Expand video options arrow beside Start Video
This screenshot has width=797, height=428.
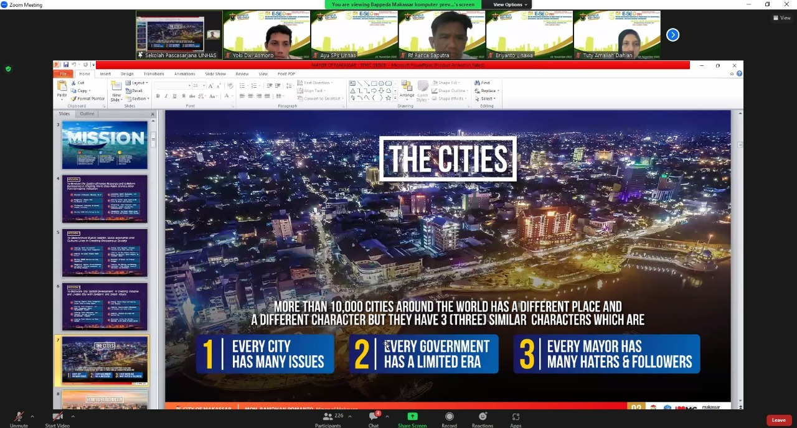click(73, 416)
